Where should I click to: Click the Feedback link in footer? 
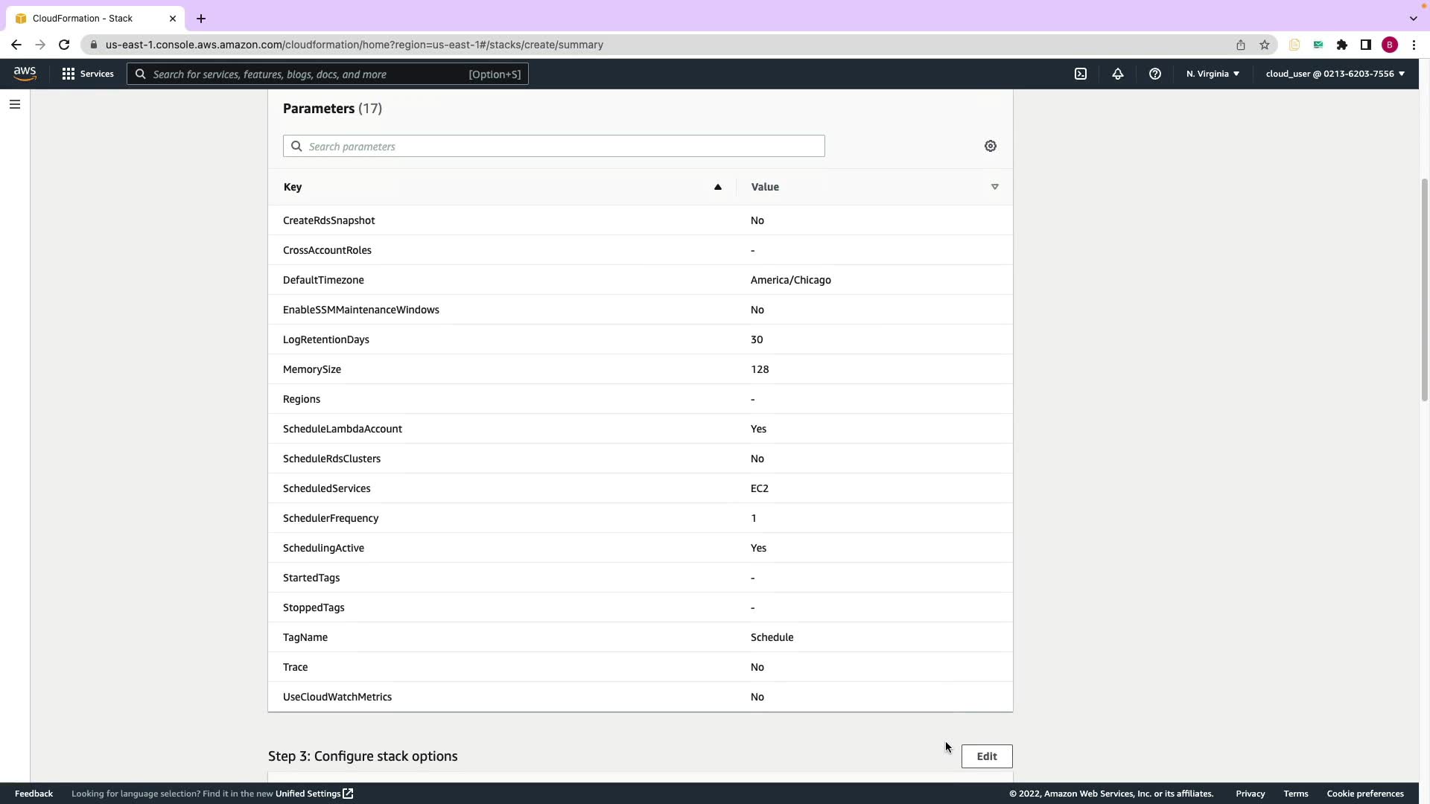coord(34,794)
